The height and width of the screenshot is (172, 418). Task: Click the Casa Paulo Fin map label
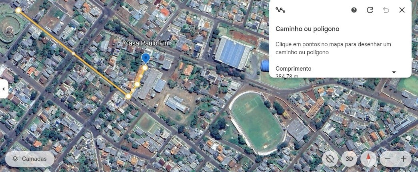[147, 43]
